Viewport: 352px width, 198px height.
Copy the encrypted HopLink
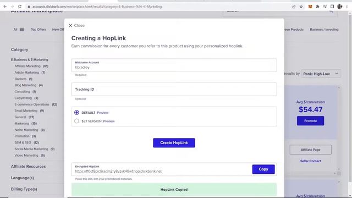point(263,169)
